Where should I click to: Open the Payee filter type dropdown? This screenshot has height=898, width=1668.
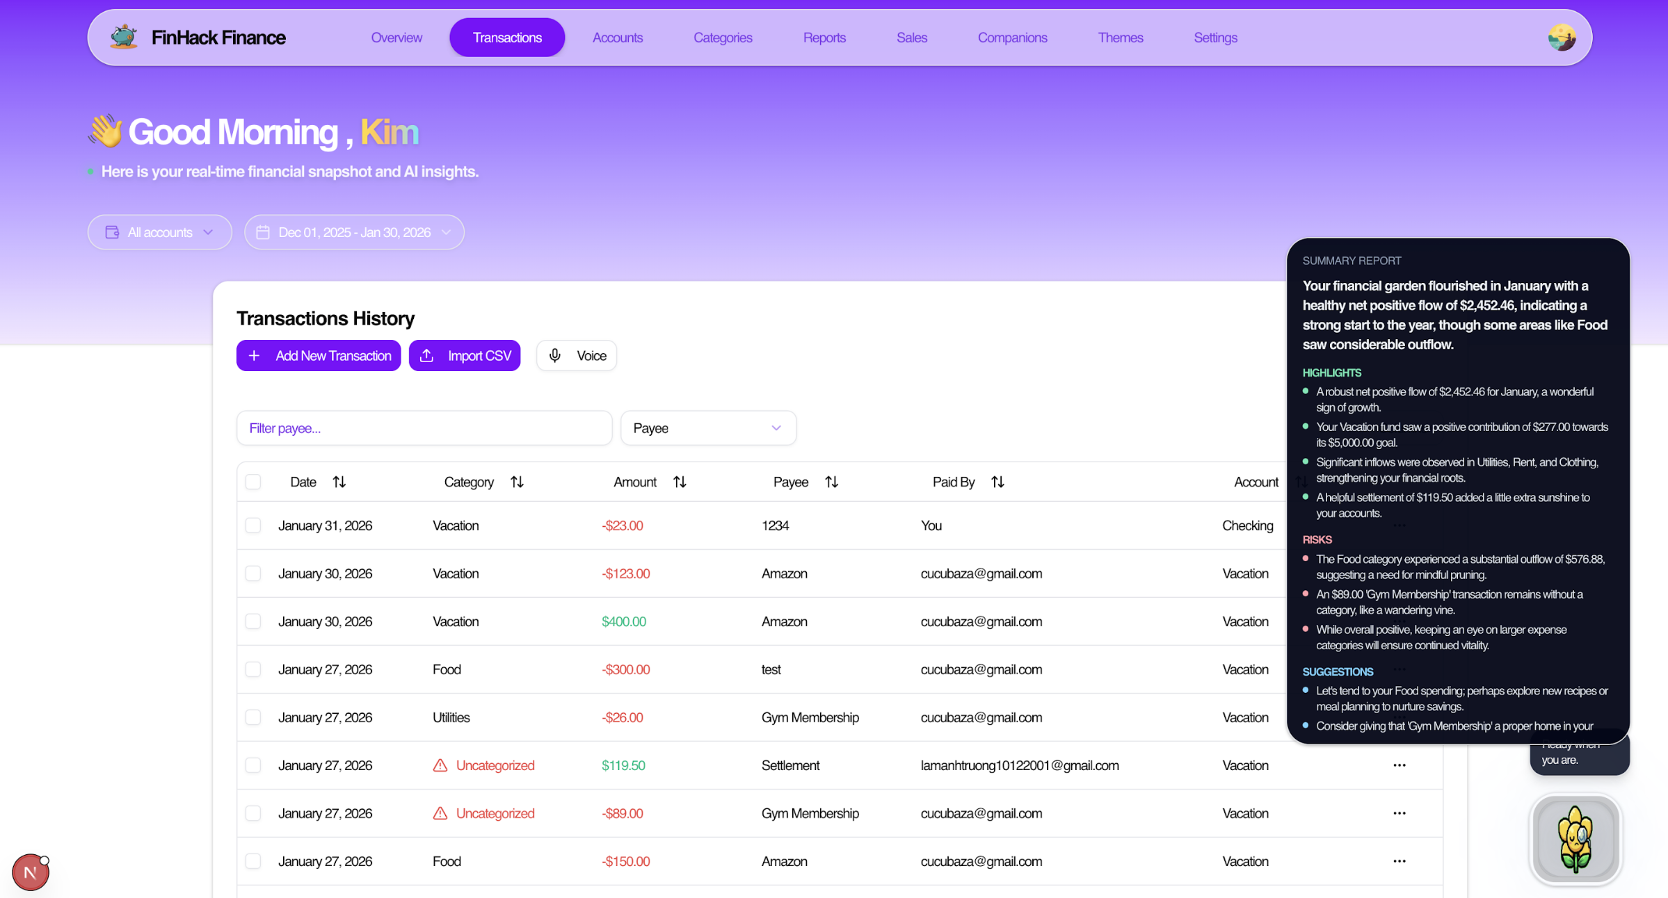coord(707,428)
